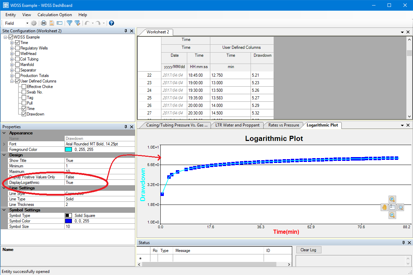Click the zoom in magnifier on the plot

click(x=392, y=199)
